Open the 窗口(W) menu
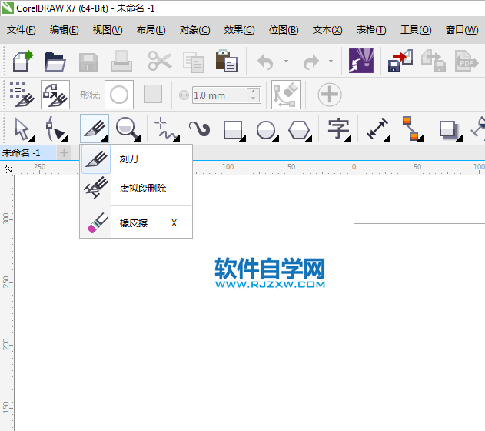 (x=462, y=30)
